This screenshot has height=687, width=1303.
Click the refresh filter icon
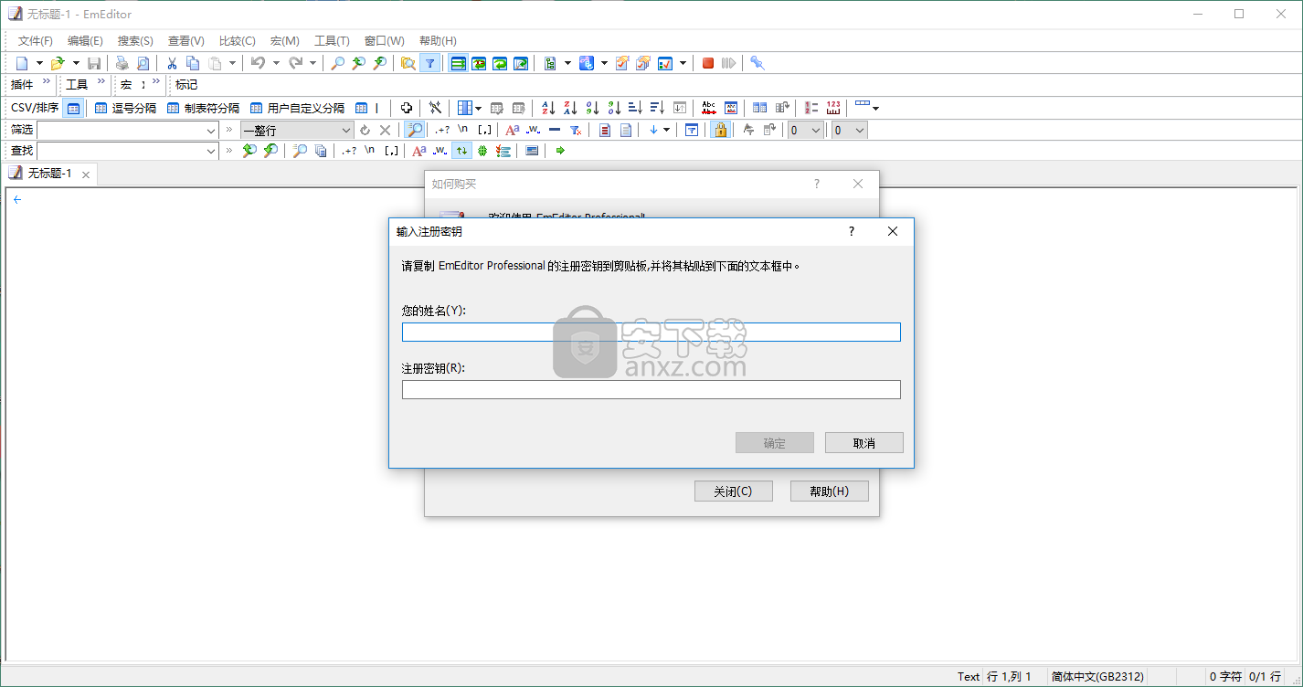(x=365, y=130)
